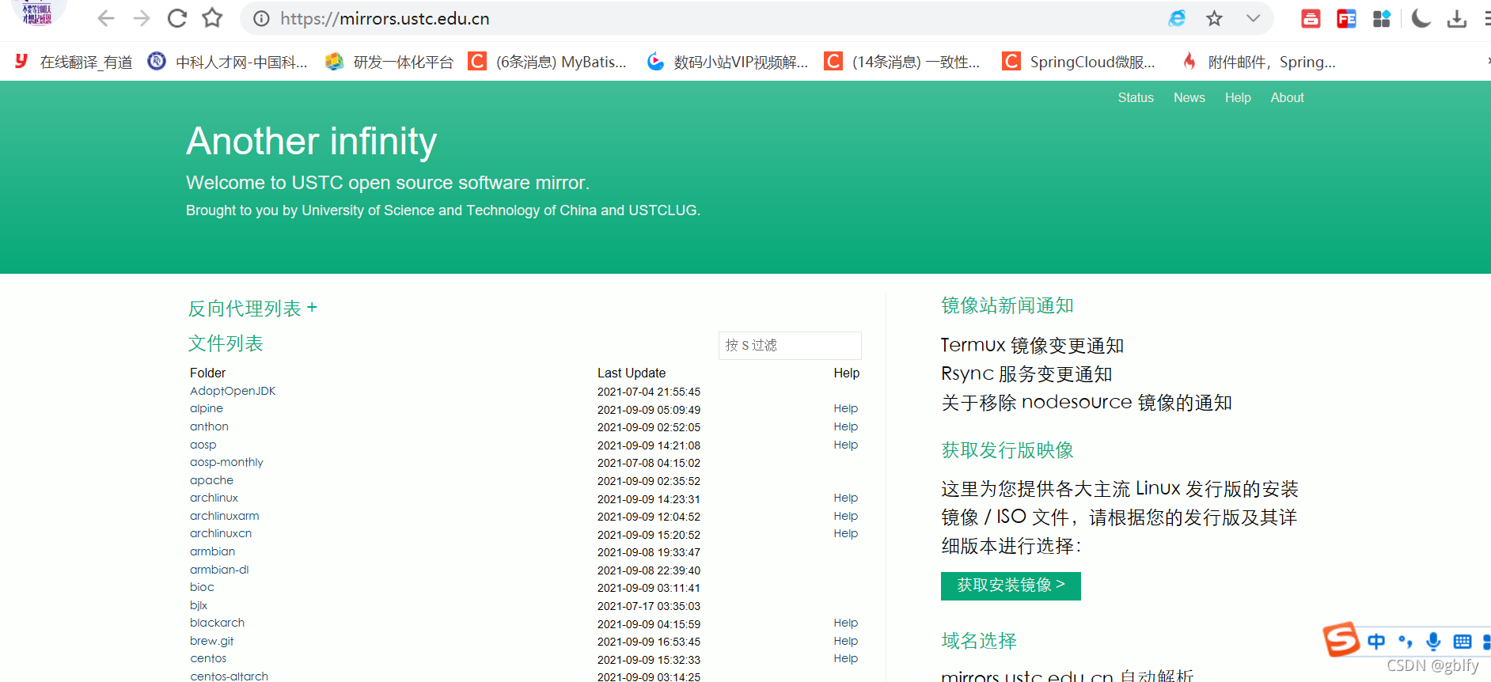Viewport: 1491px width, 682px height.
Task: Click the Sogou voice input microphone
Action: (1433, 641)
